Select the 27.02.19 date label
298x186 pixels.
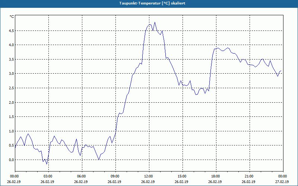tap(282, 182)
